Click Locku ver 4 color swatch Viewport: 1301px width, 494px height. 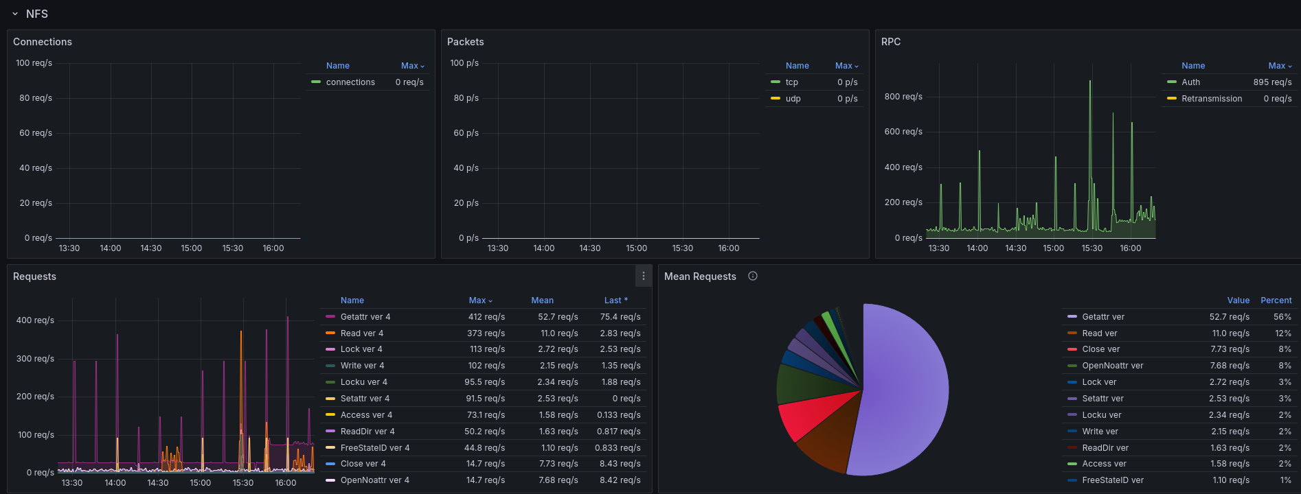(330, 382)
